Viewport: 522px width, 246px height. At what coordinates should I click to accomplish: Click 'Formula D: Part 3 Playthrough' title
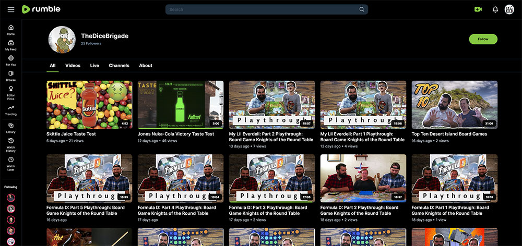point(268,210)
